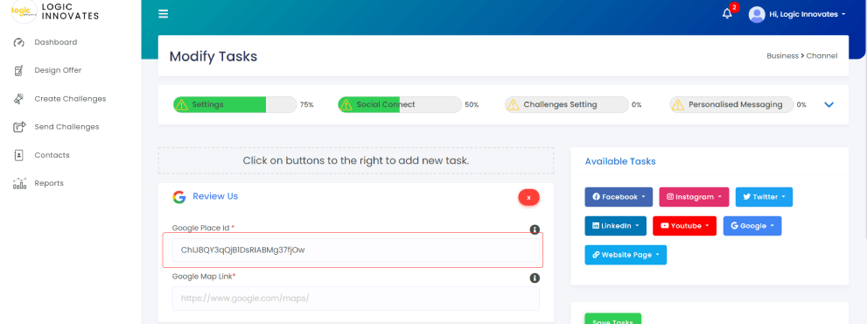This screenshot has height=324, width=867.
Task: Open the Instagram tasks dropdown
Action: pyautogui.click(x=694, y=197)
